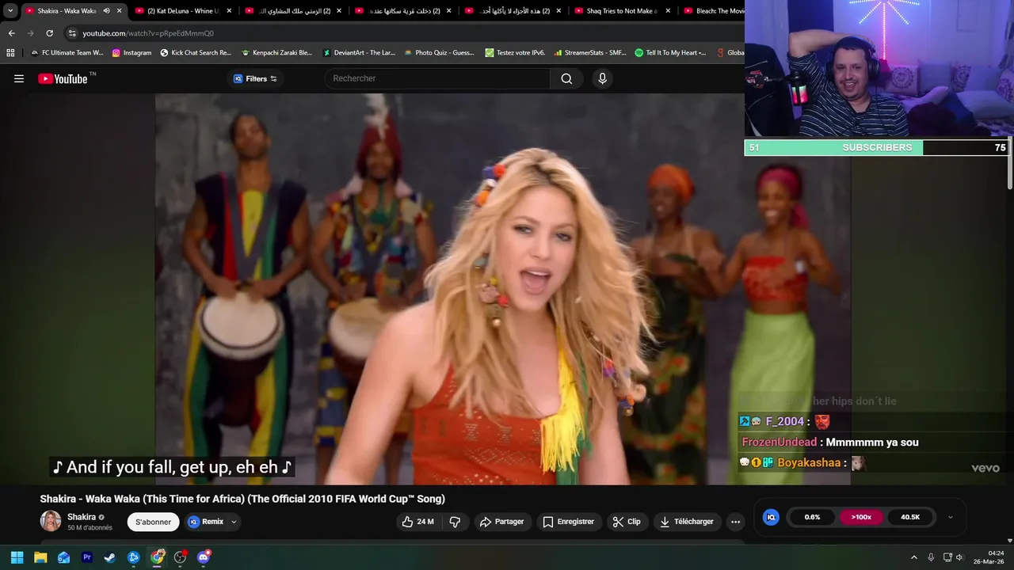1014x570 pixels.
Task: Close the Shakira - Waka Waka tab
Action: (119, 11)
